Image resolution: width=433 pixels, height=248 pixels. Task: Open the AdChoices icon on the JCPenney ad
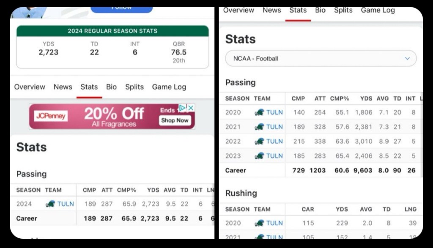coord(182,108)
